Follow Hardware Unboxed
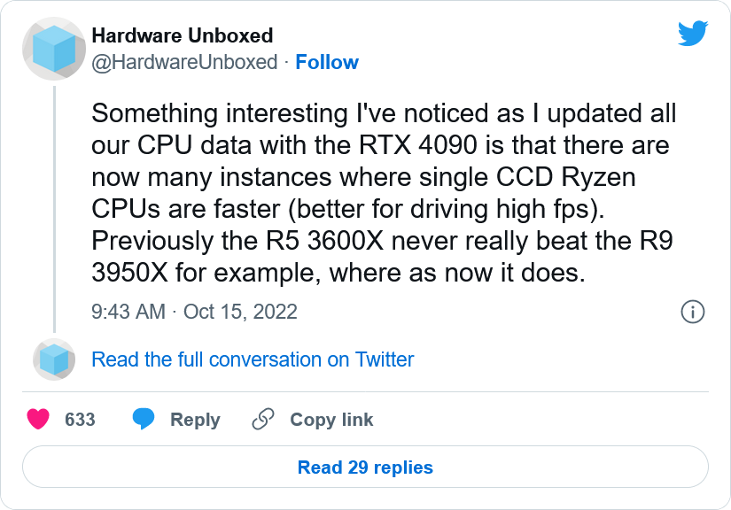The width and height of the screenshot is (731, 510). point(326,62)
